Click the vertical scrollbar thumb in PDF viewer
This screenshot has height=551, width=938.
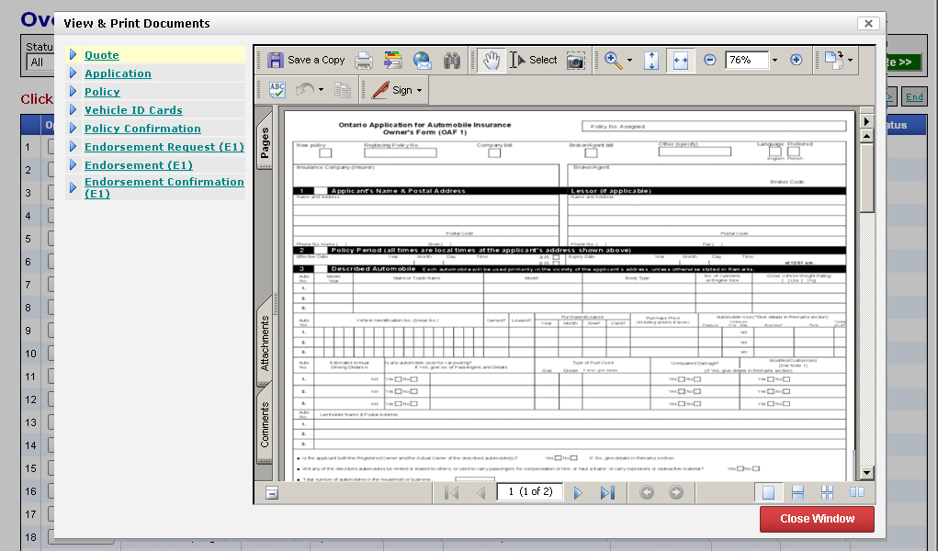click(x=866, y=176)
